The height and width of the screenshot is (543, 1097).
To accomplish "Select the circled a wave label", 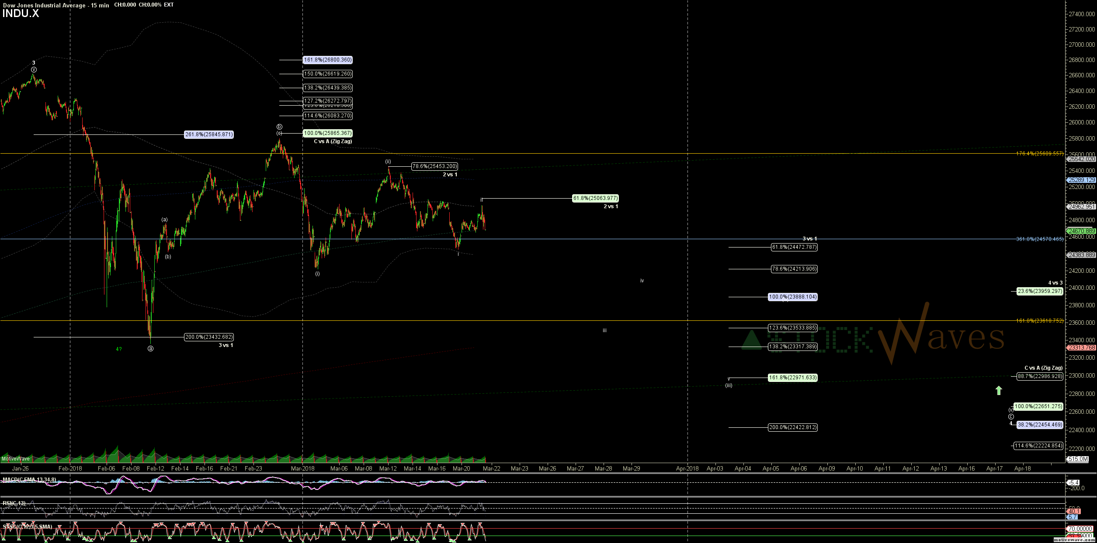I will 150,349.
